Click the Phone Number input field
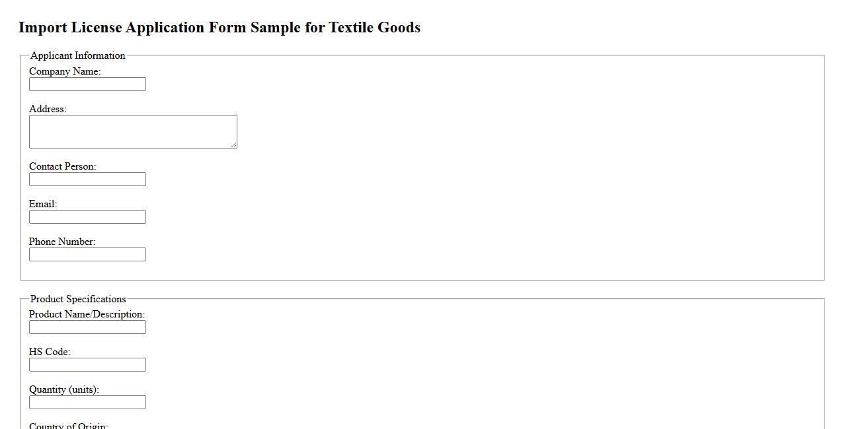The width and height of the screenshot is (845, 429). tap(87, 254)
